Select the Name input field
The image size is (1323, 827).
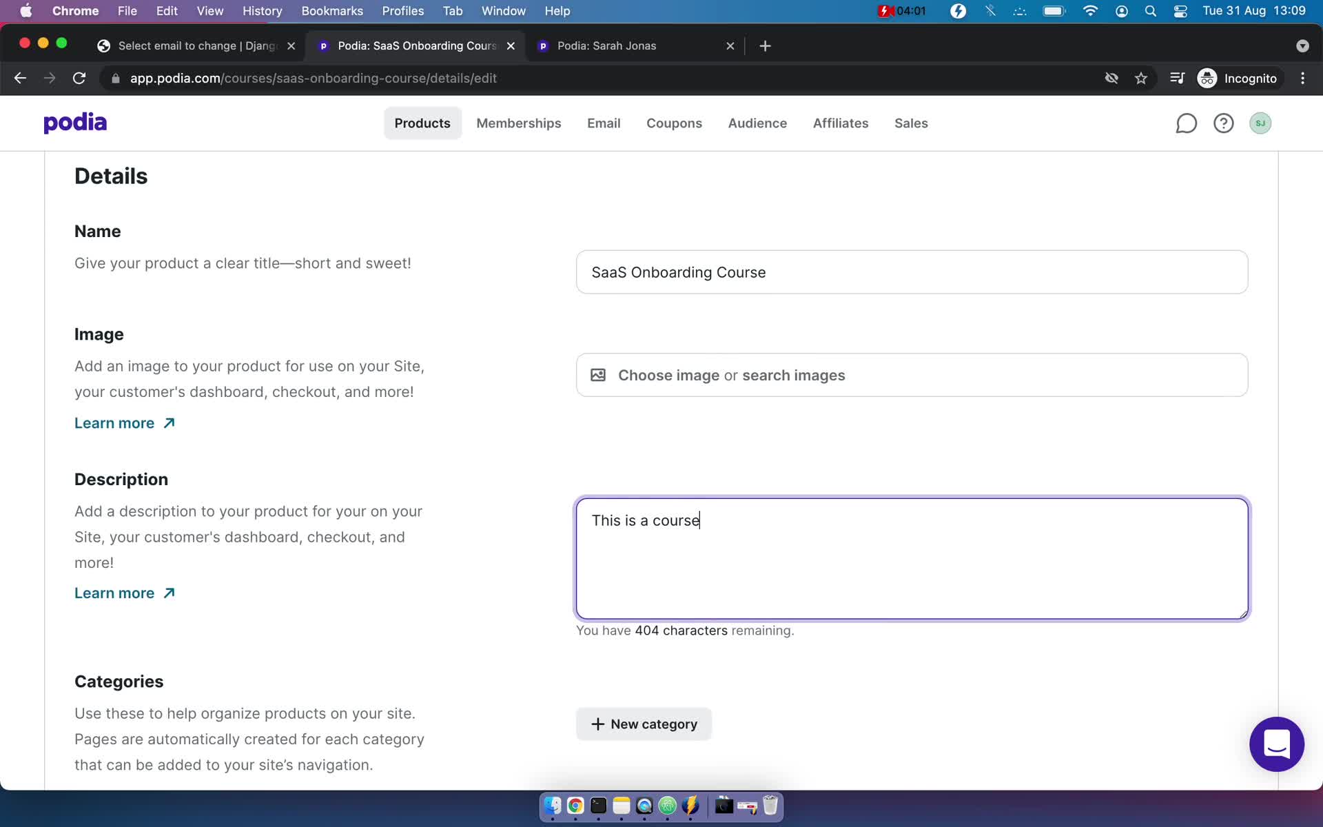point(912,272)
